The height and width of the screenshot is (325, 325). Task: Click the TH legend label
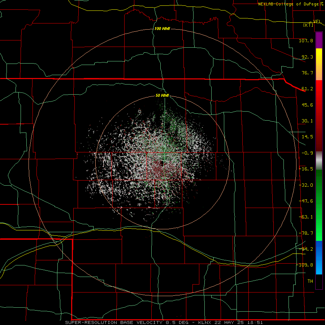point(310,281)
